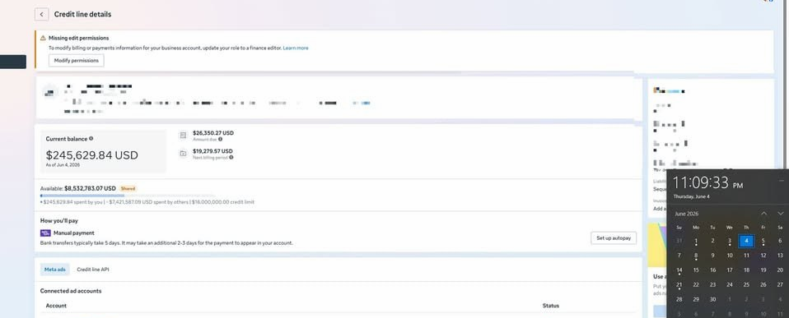This screenshot has height=318, width=789.
Task: Click June 2026 month header in calendar
Action: (687, 214)
